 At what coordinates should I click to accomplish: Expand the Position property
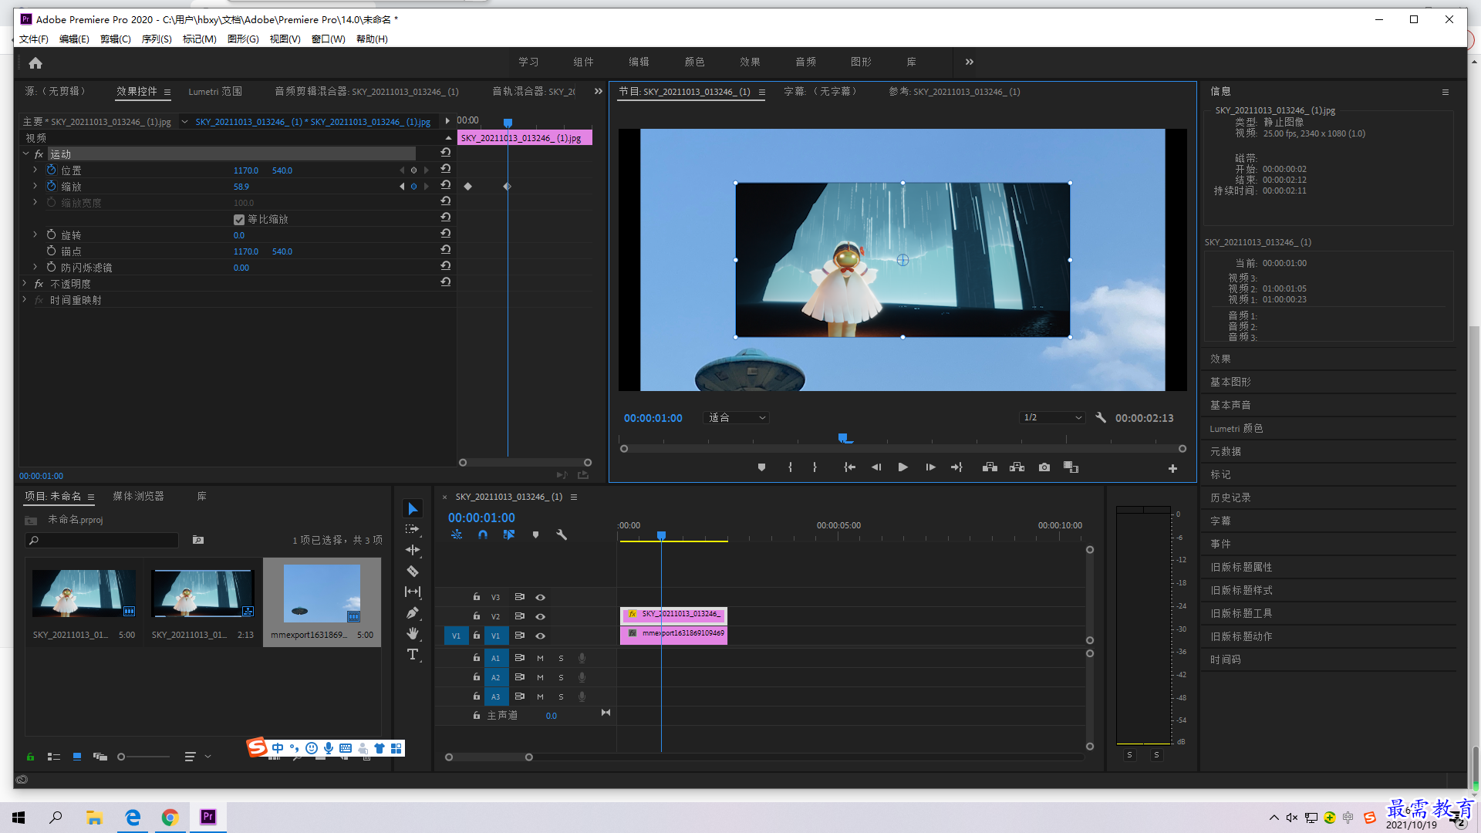[x=35, y=170]
